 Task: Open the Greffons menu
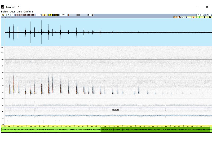(28, 12)
